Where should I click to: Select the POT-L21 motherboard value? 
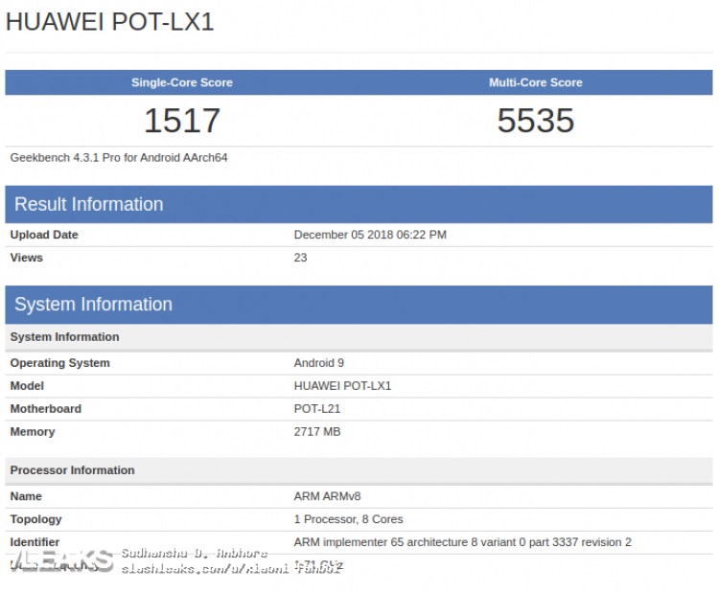(316, 409)
